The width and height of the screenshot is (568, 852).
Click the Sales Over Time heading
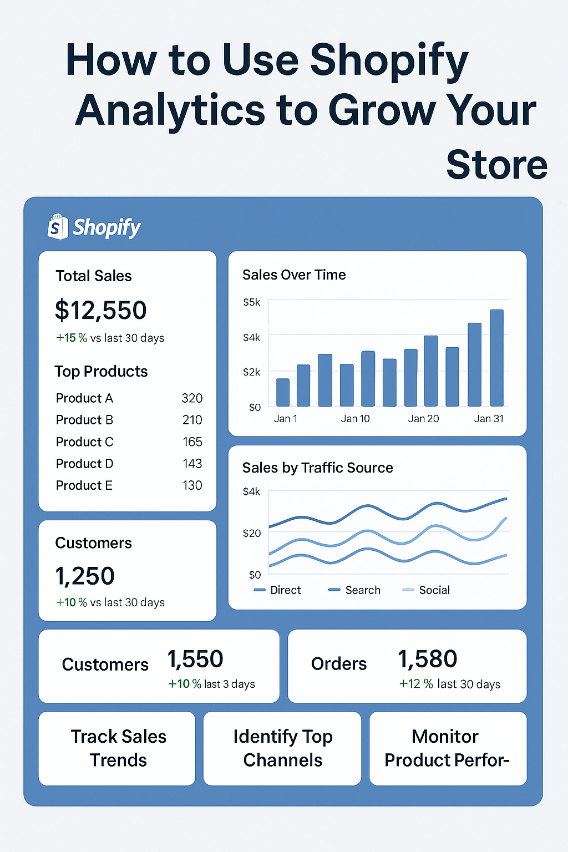click(x=294, y=275)
